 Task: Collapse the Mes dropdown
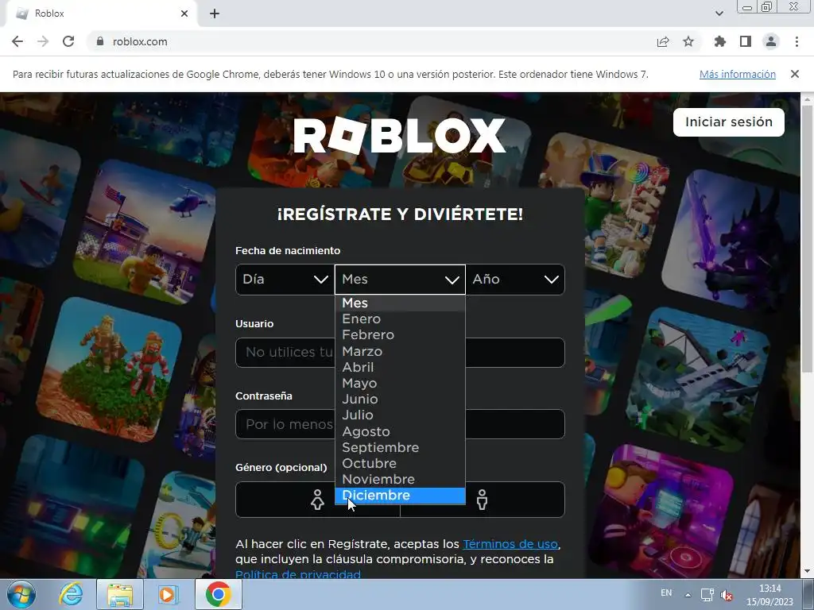tap(401, 279)
